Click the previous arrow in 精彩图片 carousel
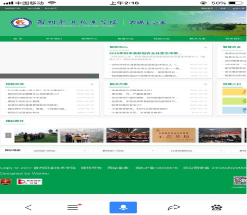Image resolution: width=247 pixels, height=215 pixels. coord(8,135)
